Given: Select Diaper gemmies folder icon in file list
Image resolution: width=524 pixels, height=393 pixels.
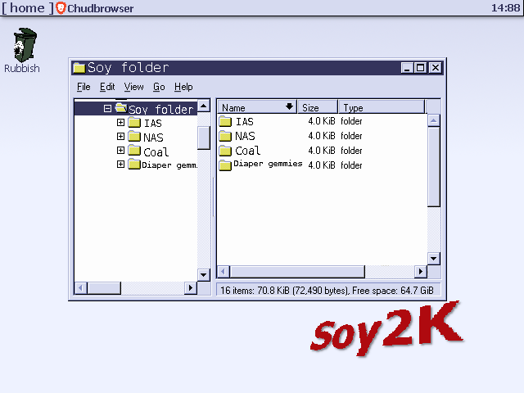Looking at the screenshot, I should (225, 165).
